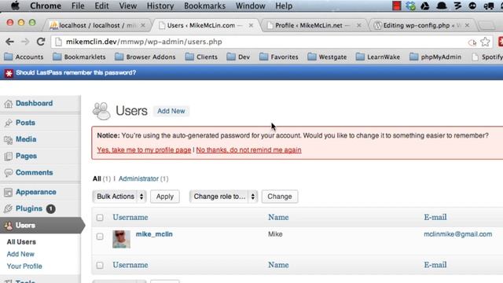Reload the page with refresh icon
The height and width of the screenshot is (283, 503).
(x=41, y=42)
